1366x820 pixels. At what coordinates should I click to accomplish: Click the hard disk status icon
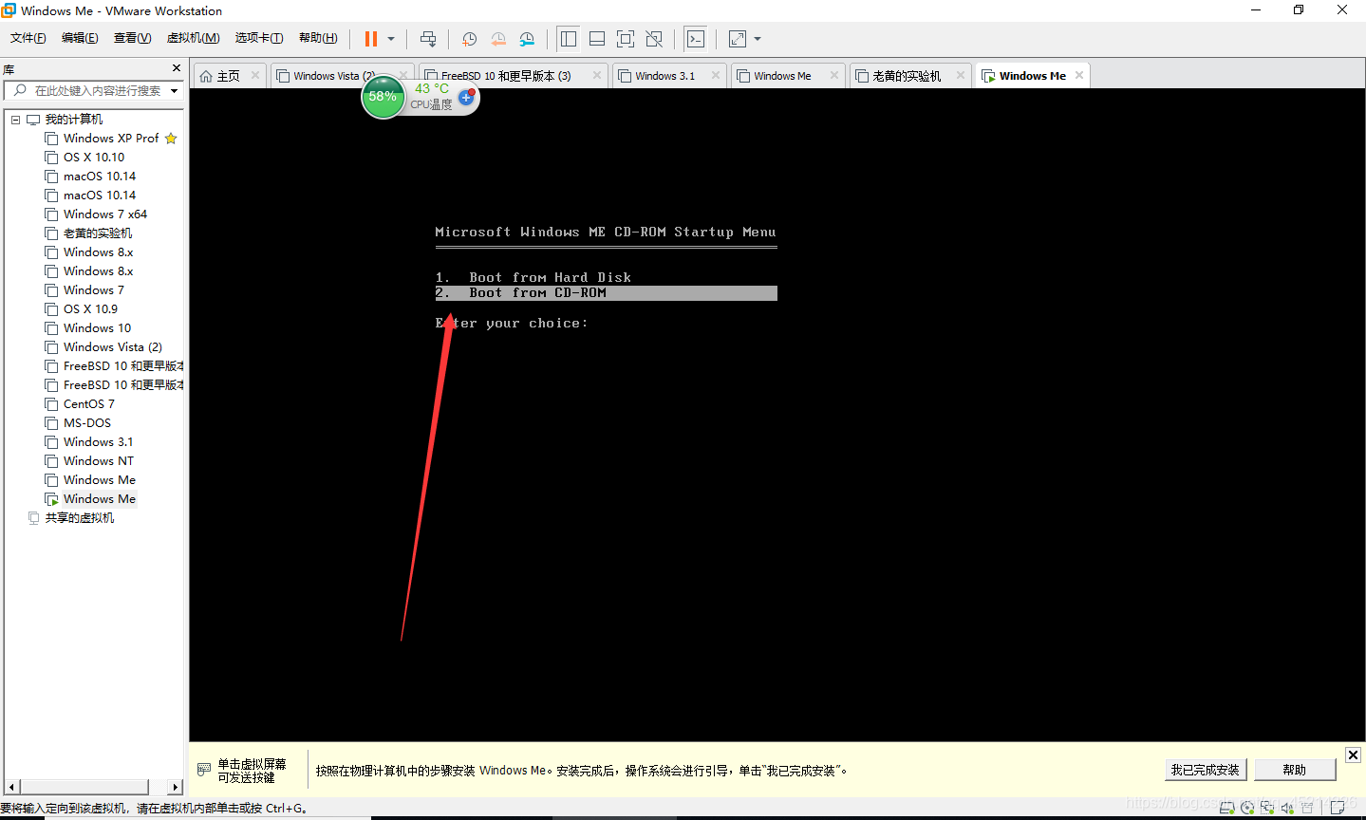click(x=1226, y=809)
